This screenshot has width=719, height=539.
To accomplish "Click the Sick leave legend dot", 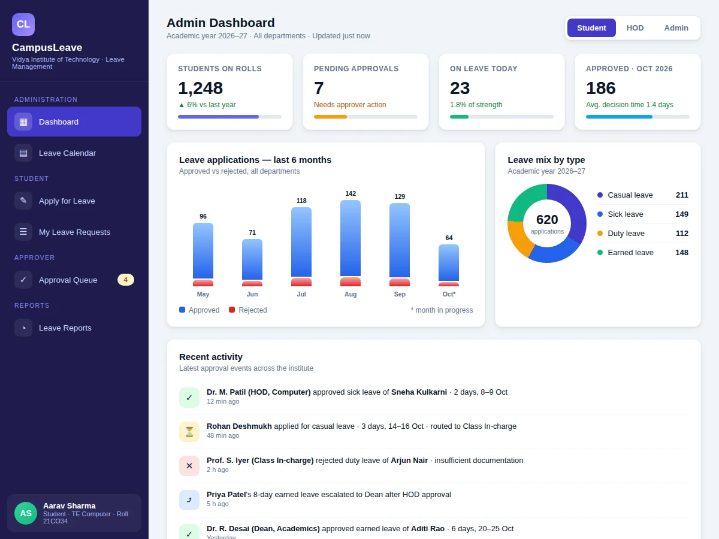I will (600, 214).
